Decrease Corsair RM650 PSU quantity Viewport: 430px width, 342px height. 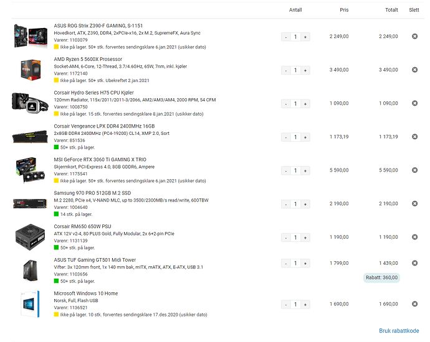point(286,238)
